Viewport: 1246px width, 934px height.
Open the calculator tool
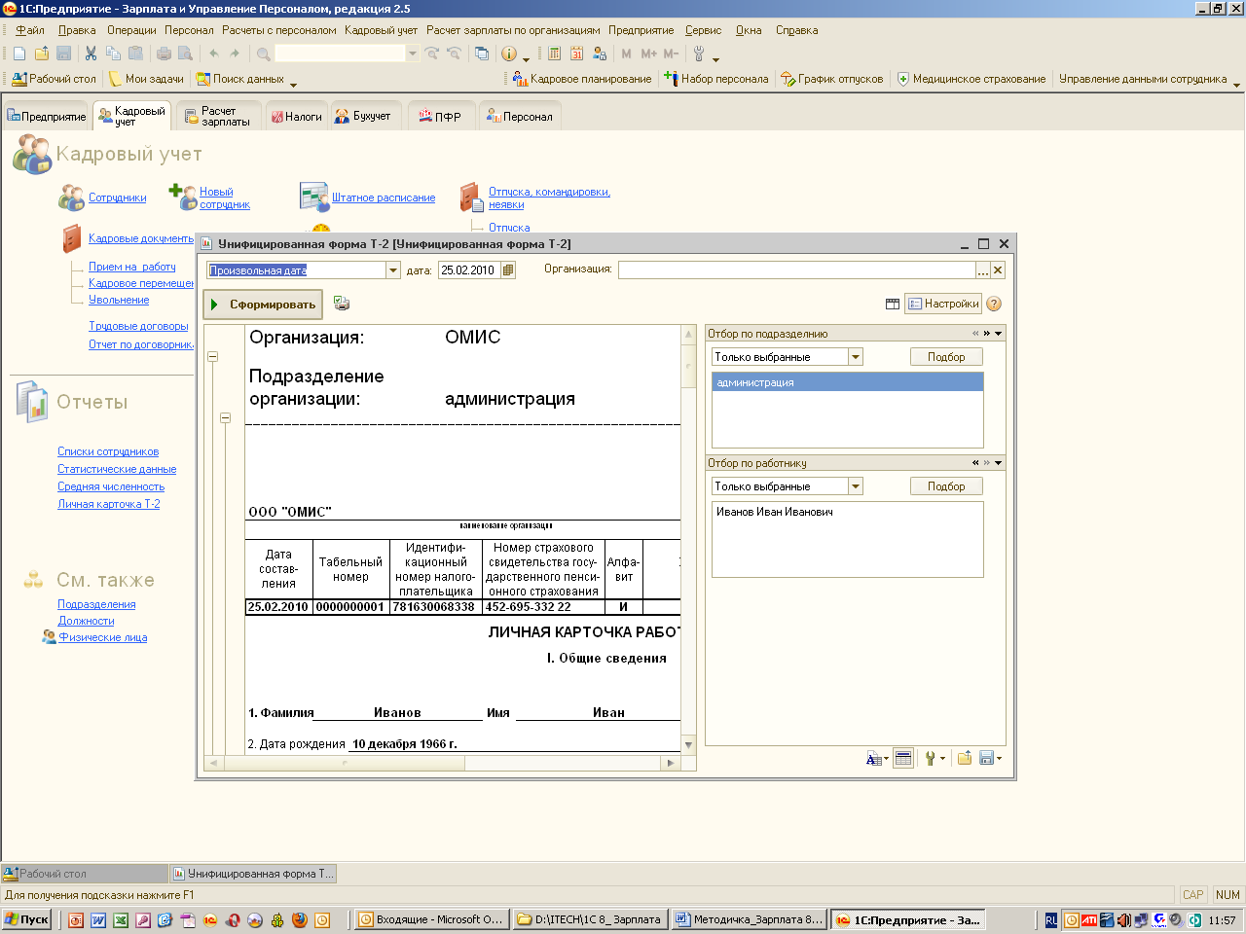(x=554, y=54)
